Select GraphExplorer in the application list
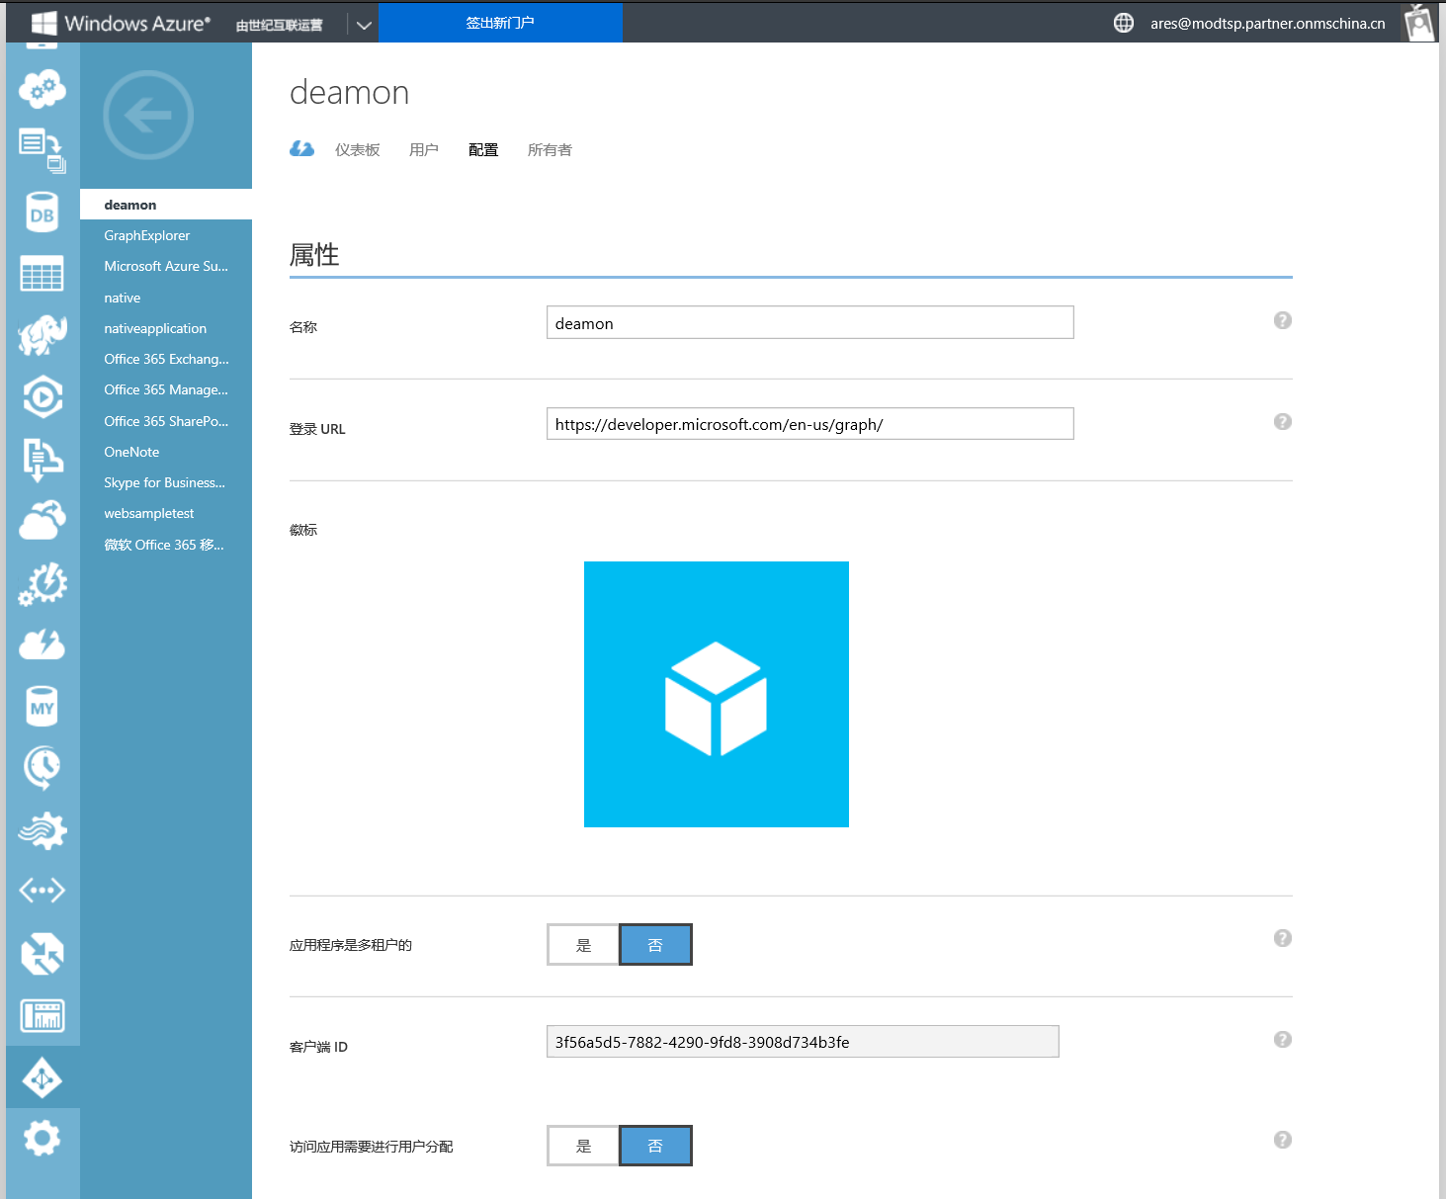The height and width of the screenshot is (1199, 1446). pos(146,235)
